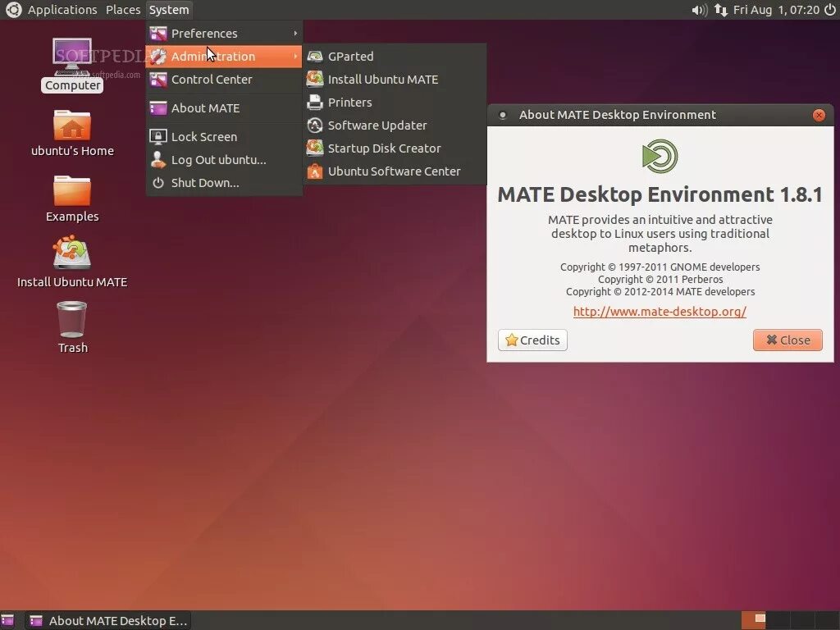
Task: Expand the Administration submenu arrow
Action: [x=295, y=57]
